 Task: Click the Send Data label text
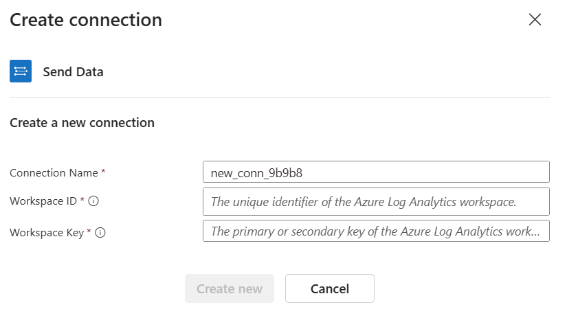tap(73, 72)
